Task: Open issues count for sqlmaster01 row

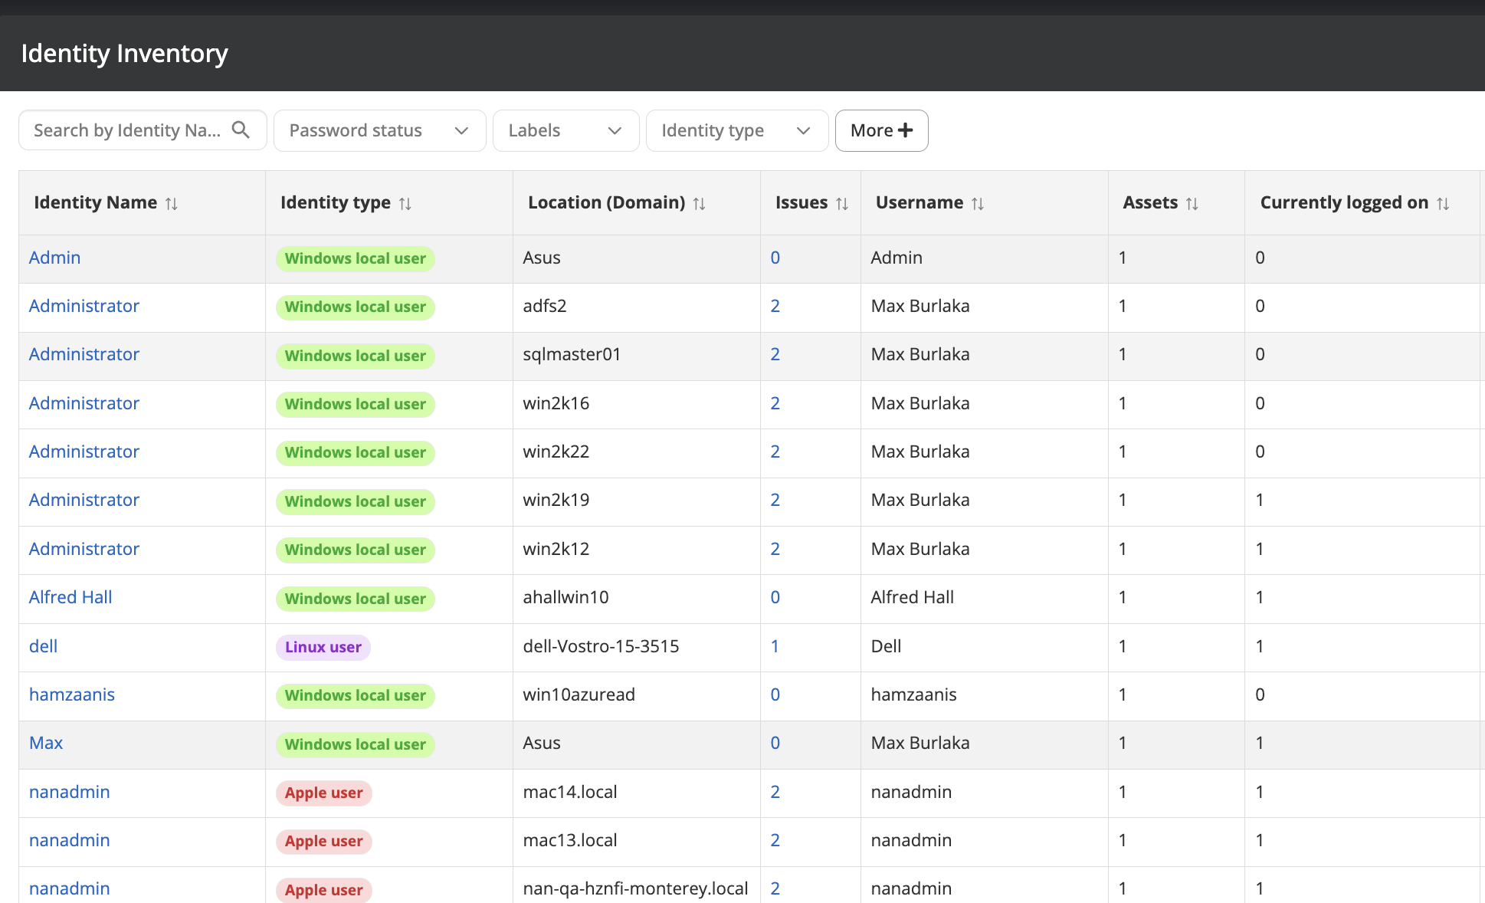Action: (x=775, y=354)
